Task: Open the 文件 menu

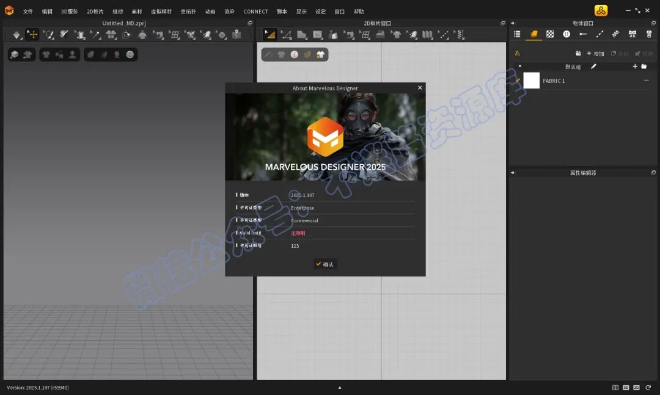Action: click(28, 12)
